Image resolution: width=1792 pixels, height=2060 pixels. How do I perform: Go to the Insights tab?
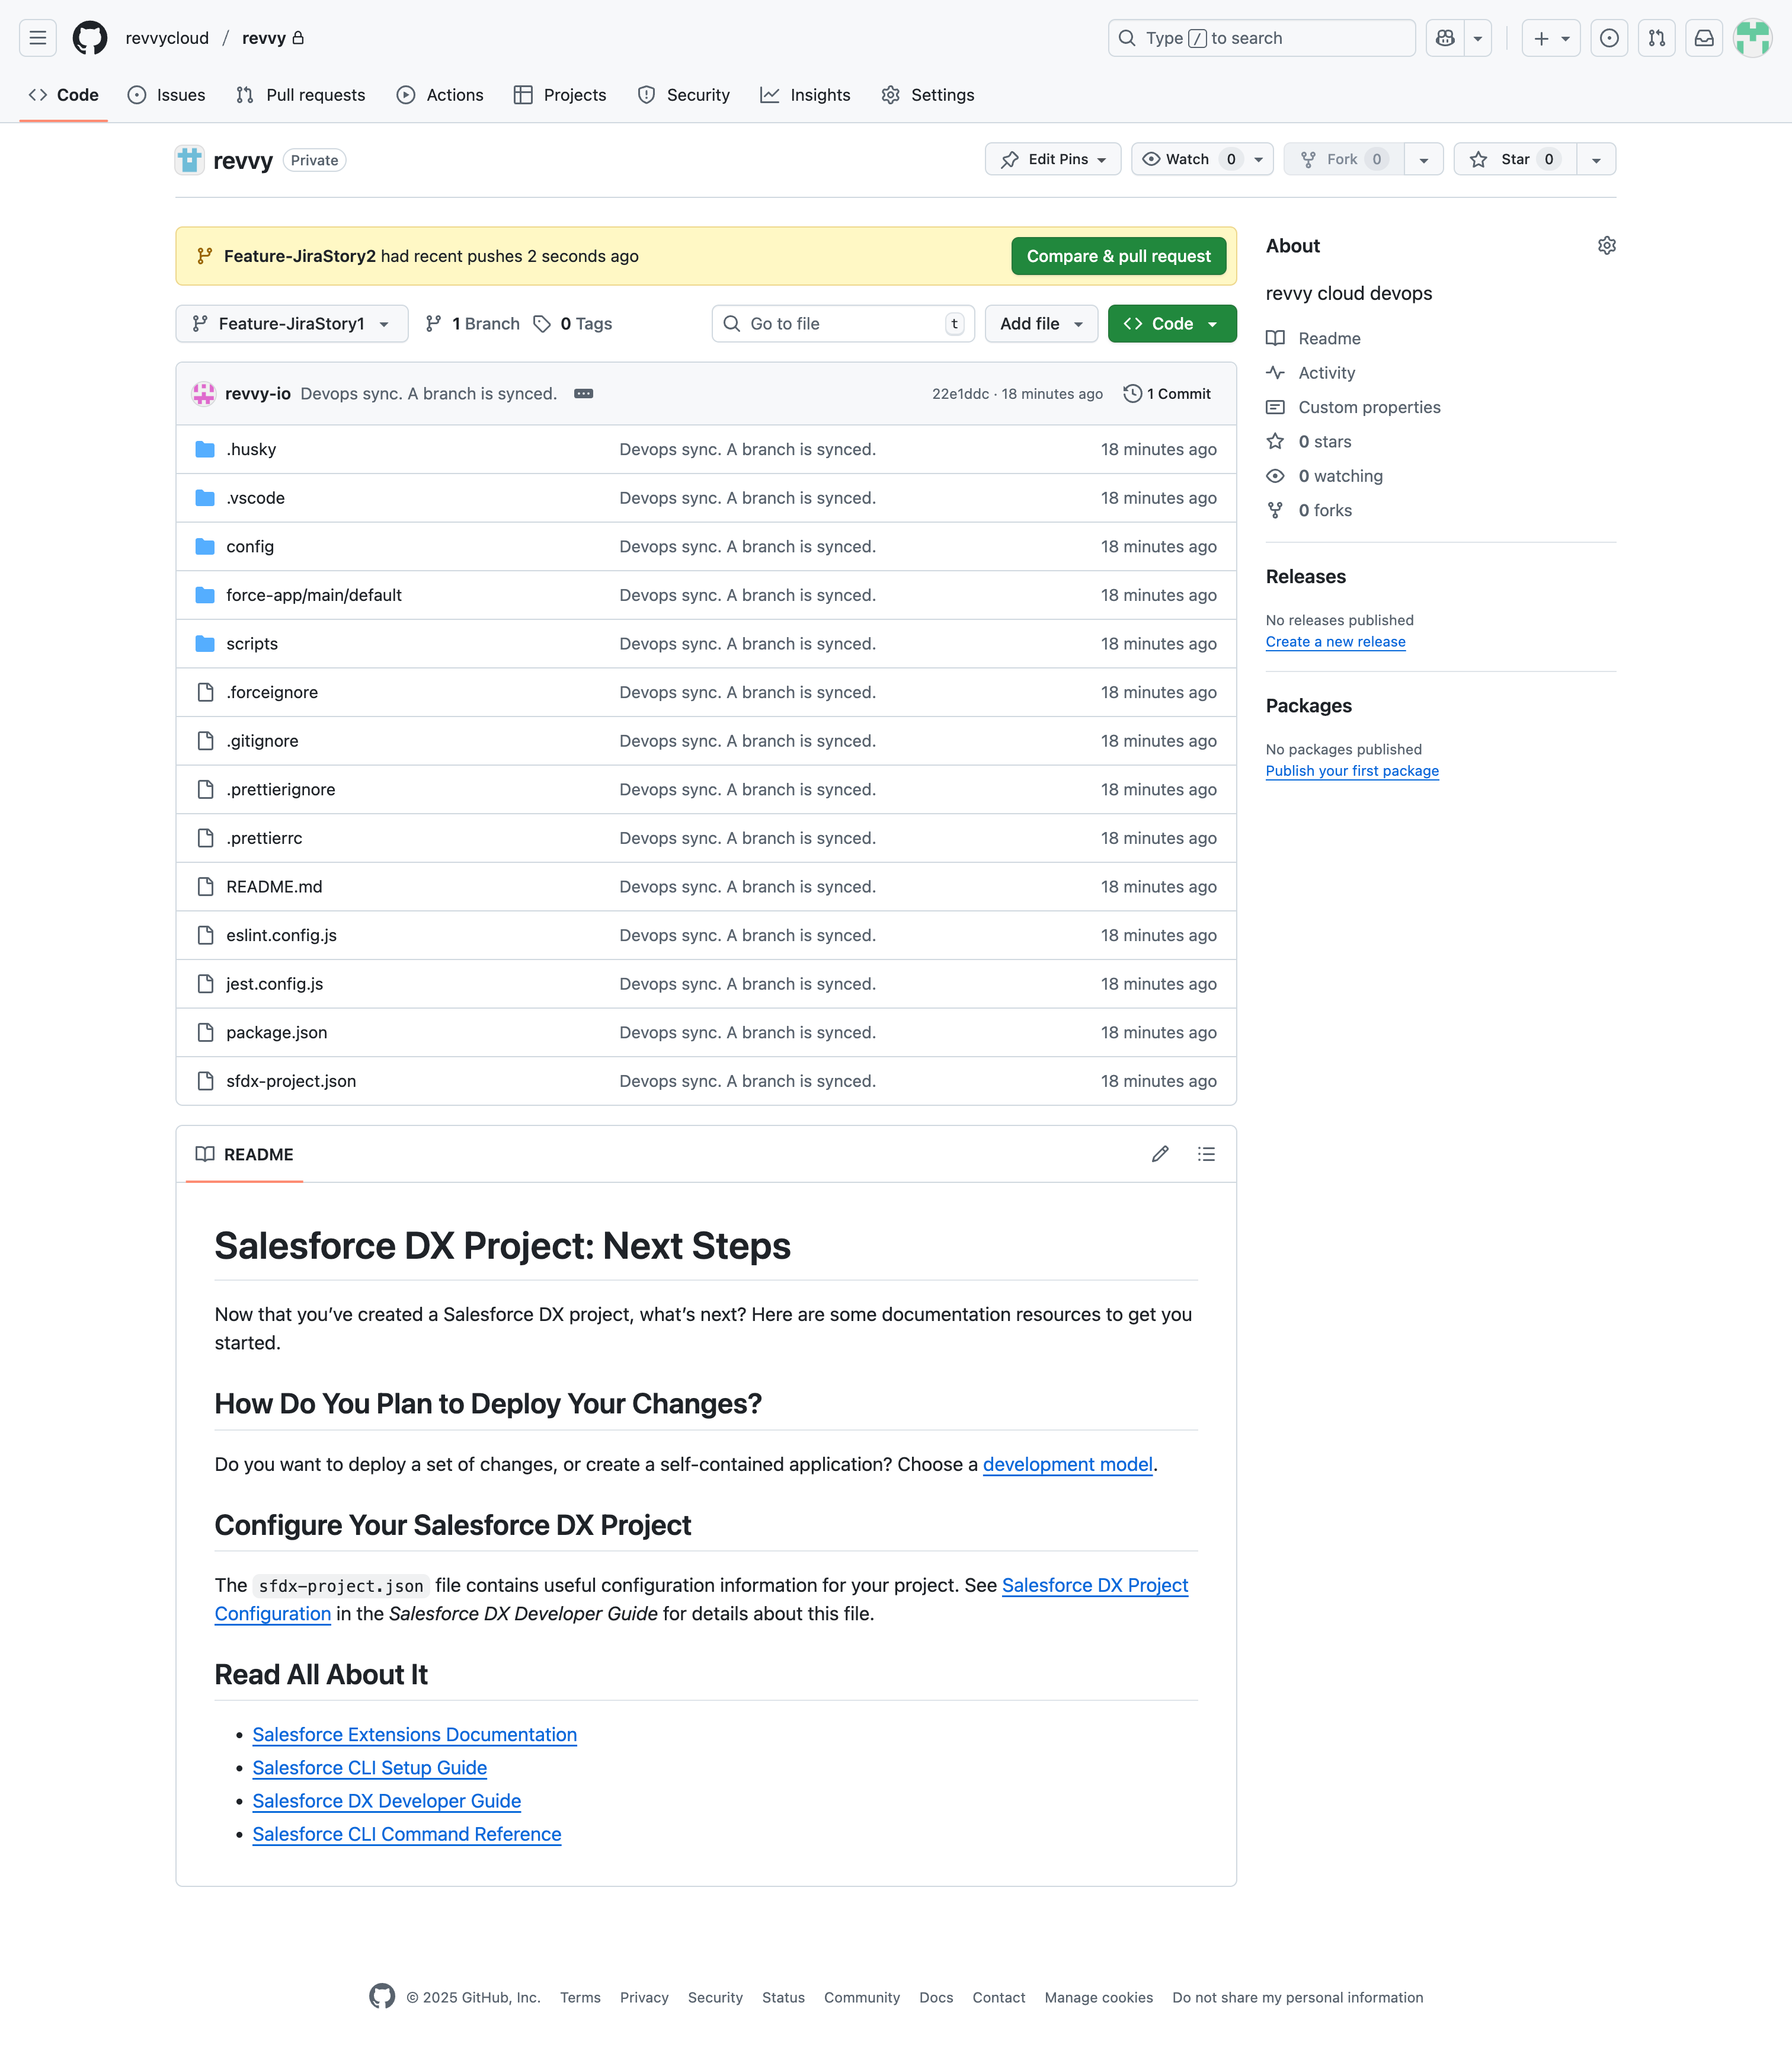coord(805,95)
